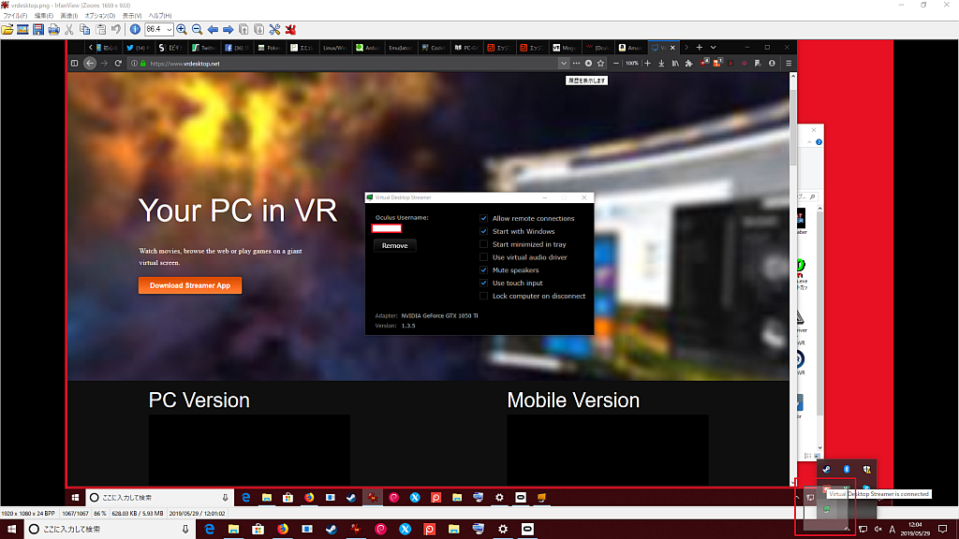
Task: Click the browser back arrow button
Action: tap(90, 63)
